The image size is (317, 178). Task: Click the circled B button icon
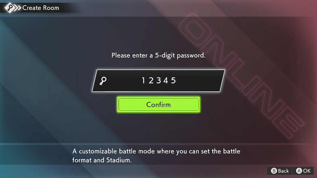point(274,171)
